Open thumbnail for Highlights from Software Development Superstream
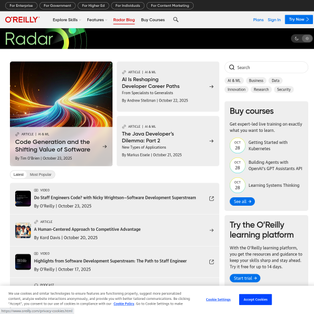This screenshot has width=314, height=314. 23,262
